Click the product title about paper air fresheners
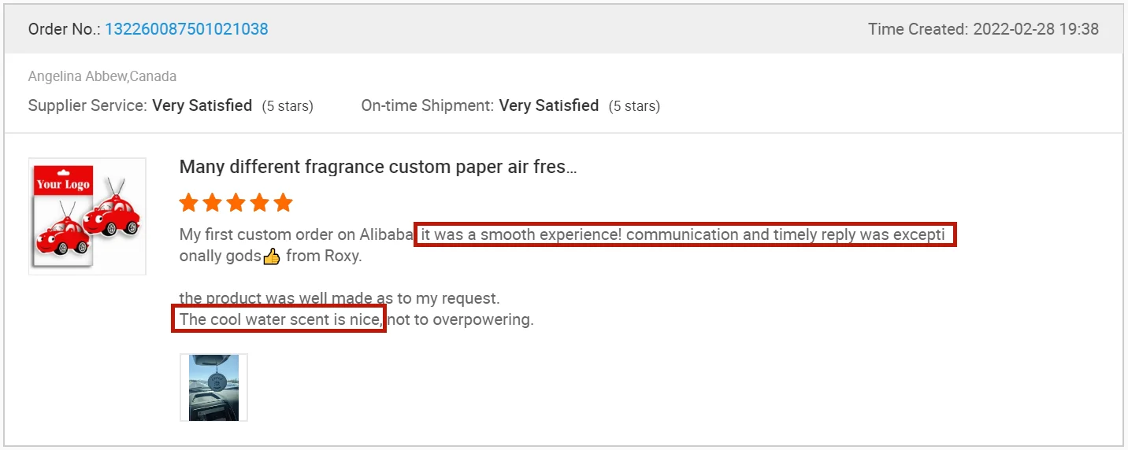 pyautogui.click(x=377, y=167)
